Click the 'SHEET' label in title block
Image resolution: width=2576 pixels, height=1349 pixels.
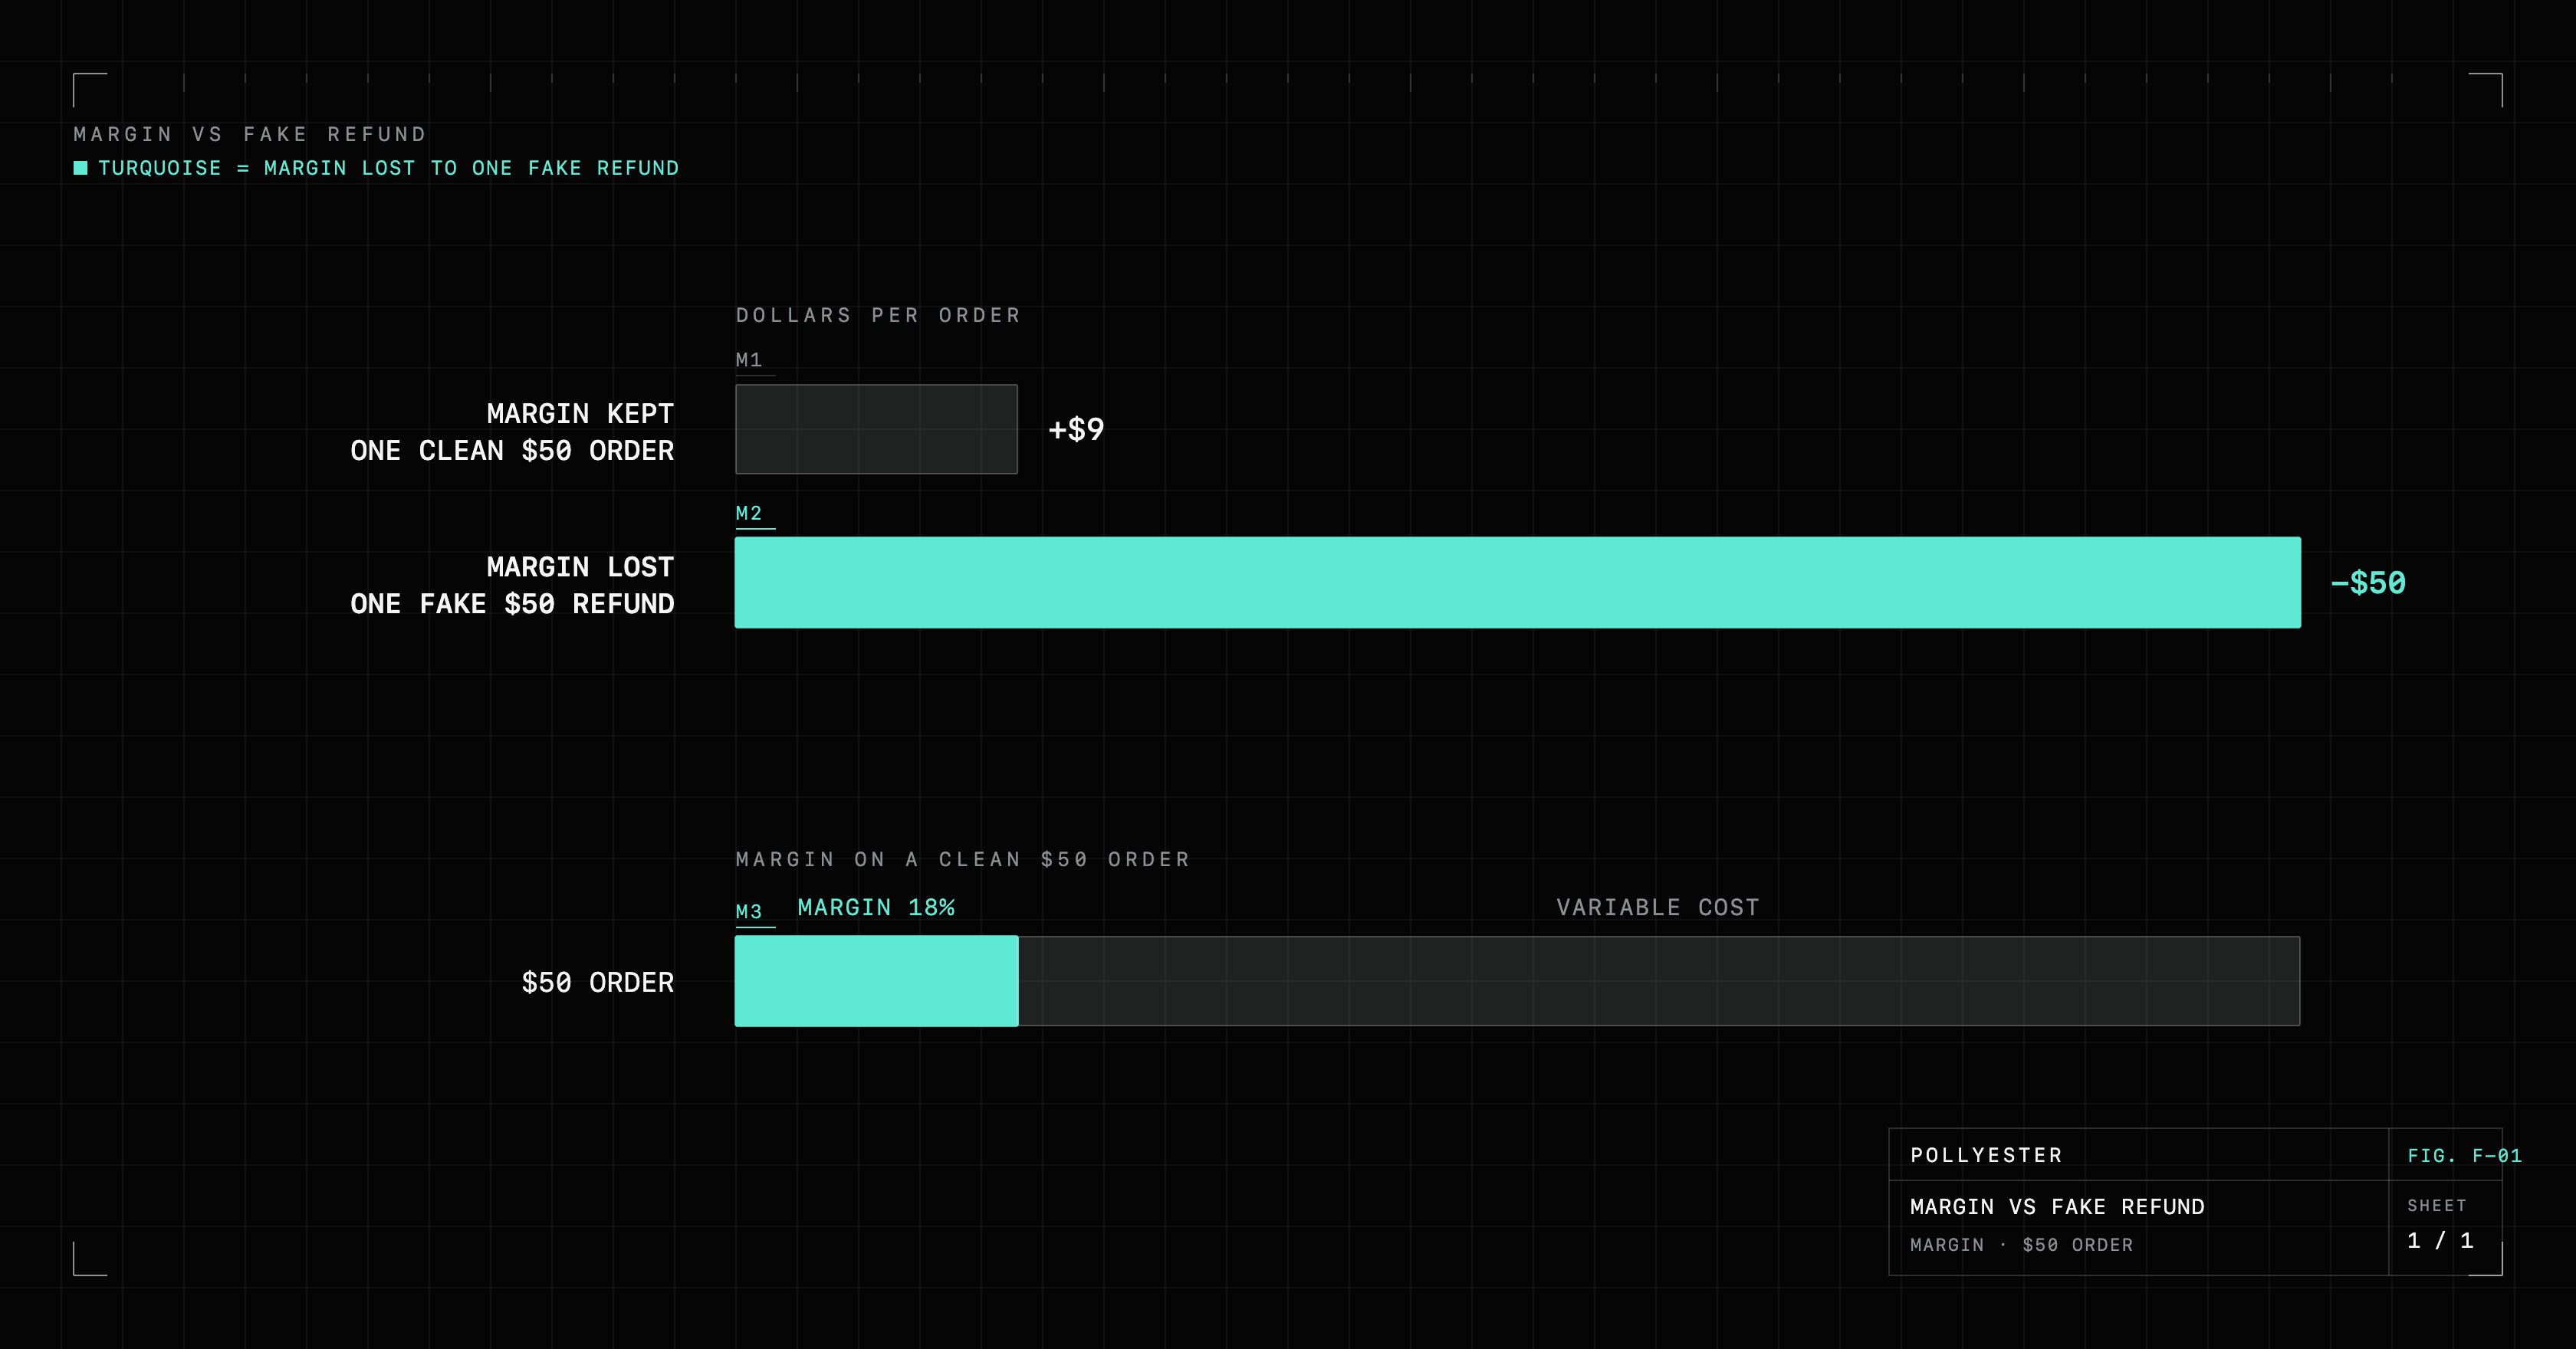2437,1206
